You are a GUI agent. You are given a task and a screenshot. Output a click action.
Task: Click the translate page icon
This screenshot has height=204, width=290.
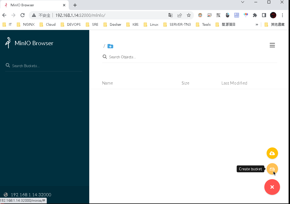(x=171, y=15)
